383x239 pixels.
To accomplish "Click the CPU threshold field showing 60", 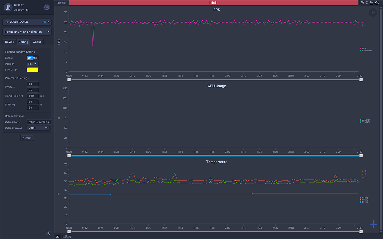I will point(33,102).
